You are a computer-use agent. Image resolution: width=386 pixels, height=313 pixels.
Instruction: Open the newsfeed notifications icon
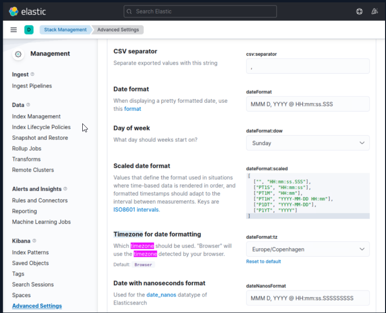point(374,11)
